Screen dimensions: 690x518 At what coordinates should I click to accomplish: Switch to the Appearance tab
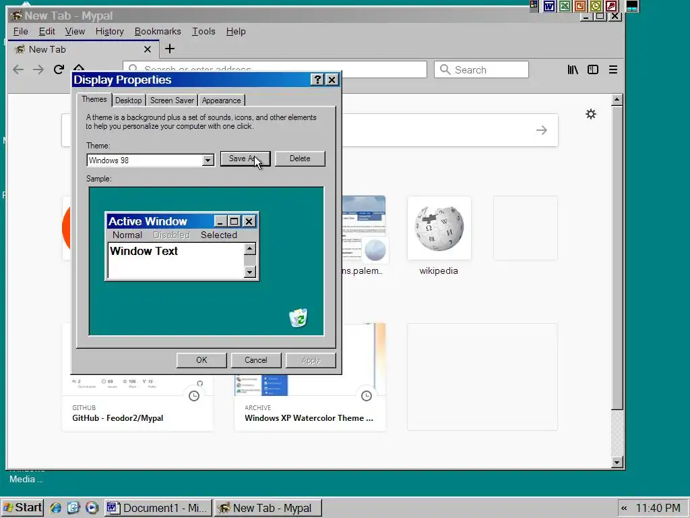pyautogui.click(x=221, y=100)
